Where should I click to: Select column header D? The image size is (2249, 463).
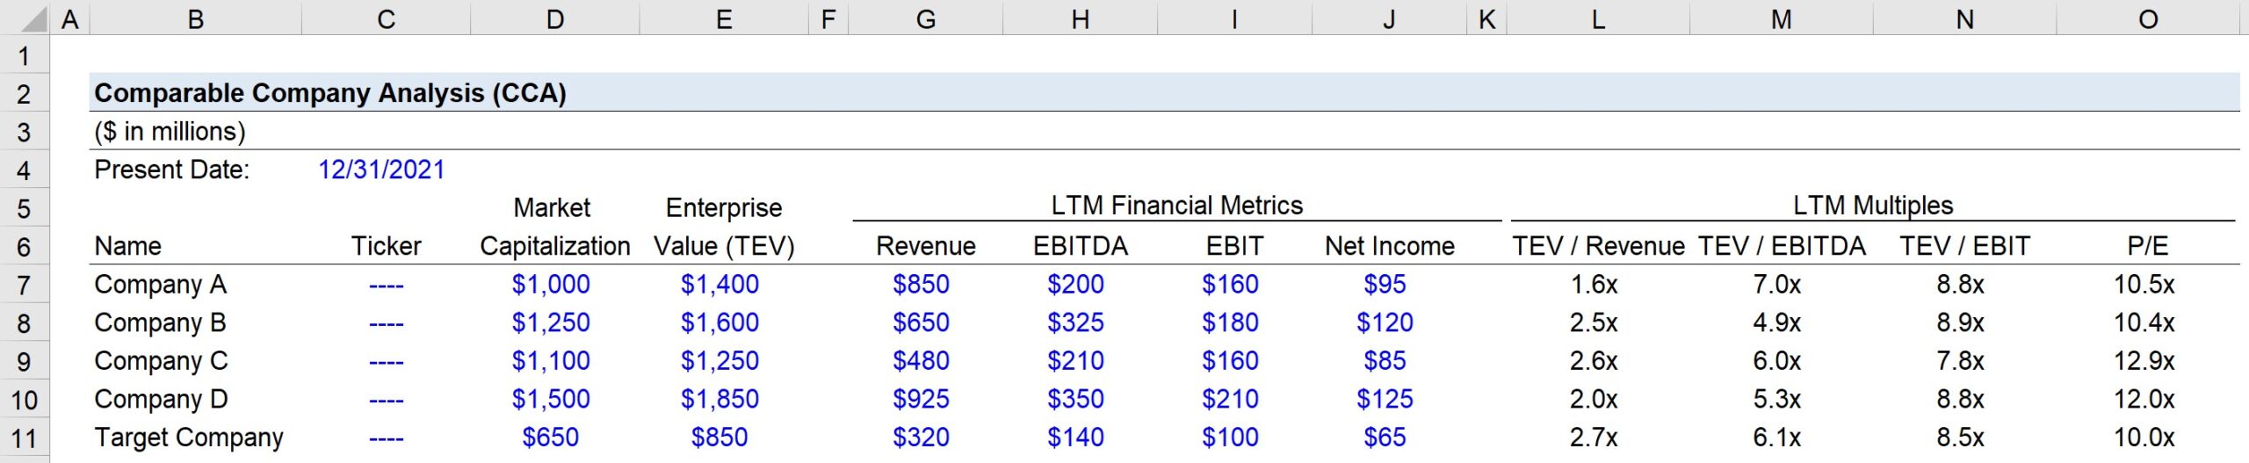click(x=555, y=18)
